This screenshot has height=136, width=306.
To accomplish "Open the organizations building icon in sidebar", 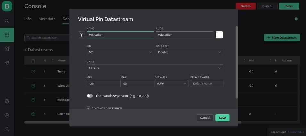I will pos(7,49).
